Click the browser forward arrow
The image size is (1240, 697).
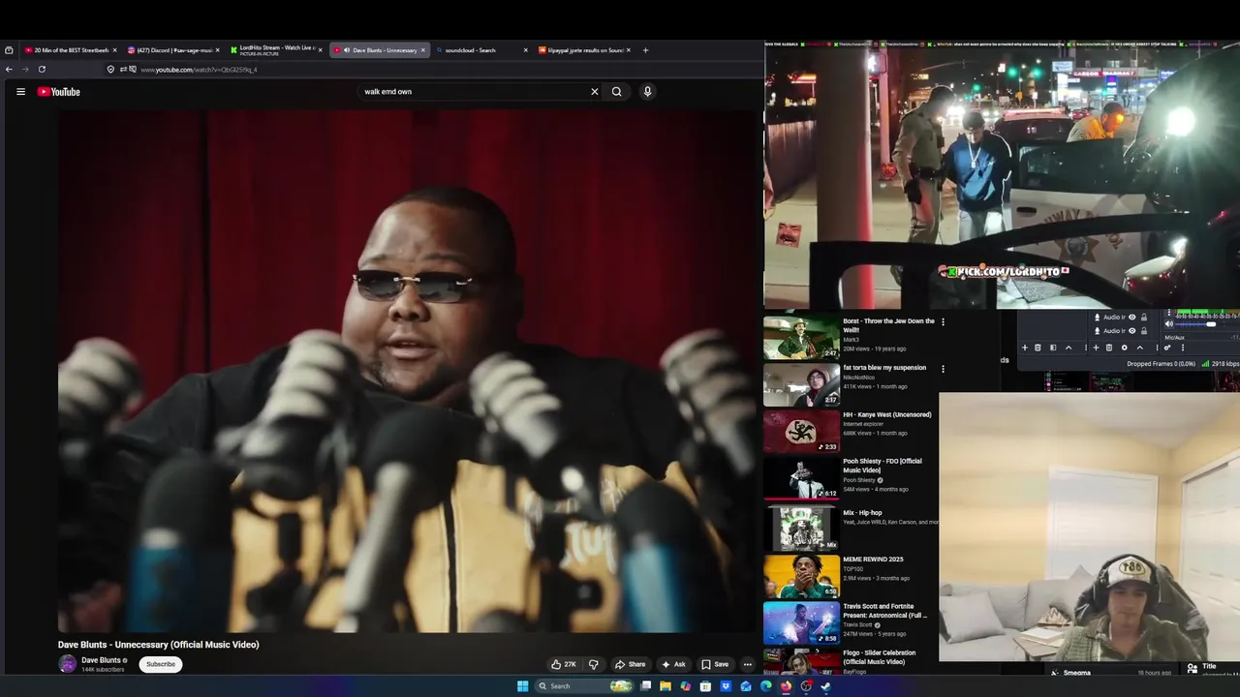click(25, 70)
